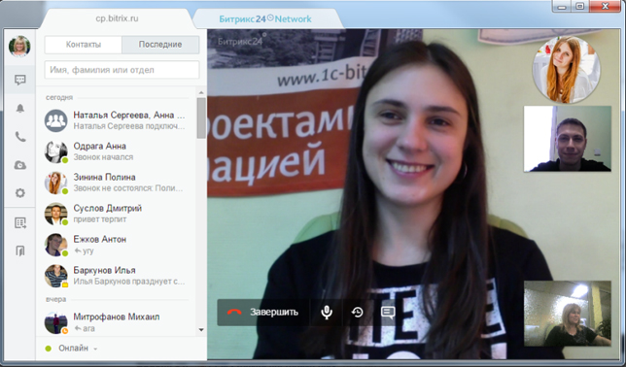Open the notifications bell icon
The width and height of the screenshot is (626, 367).
[x=20, y=109]
